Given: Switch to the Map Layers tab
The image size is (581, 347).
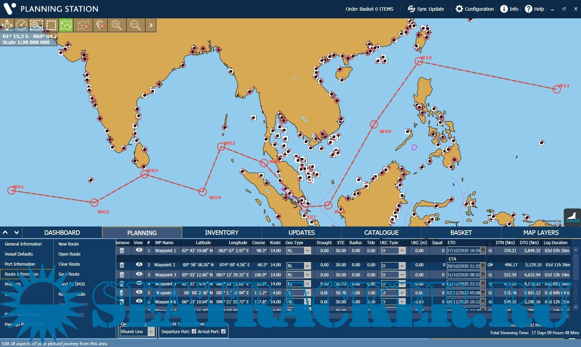Looking at the screenshot, I should point(541,233).
